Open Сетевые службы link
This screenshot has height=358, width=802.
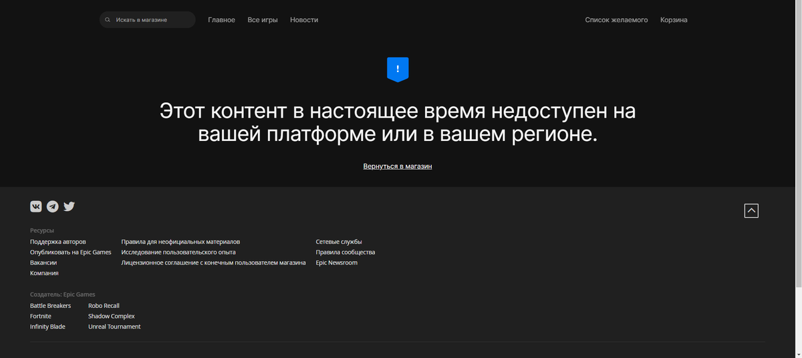pos(339,242)
